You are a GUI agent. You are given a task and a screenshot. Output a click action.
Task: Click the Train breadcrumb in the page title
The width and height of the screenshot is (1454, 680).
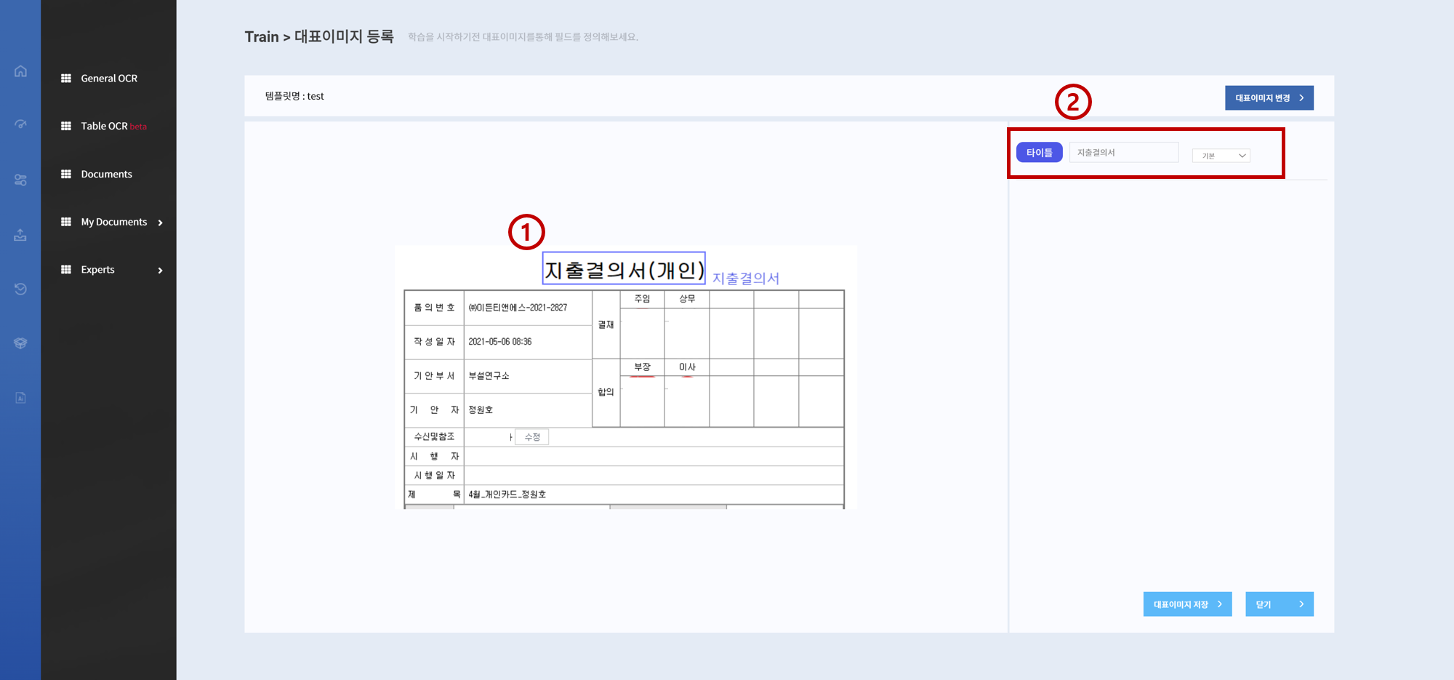262,36
